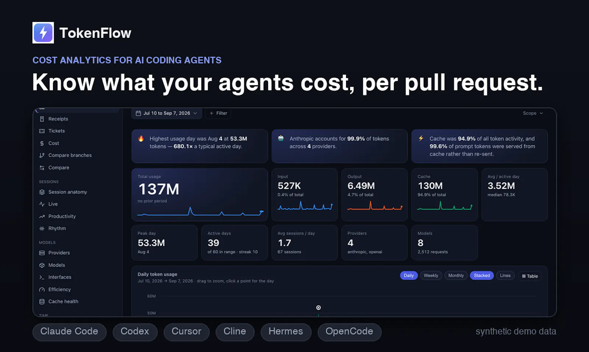
Task: Click the "median 78.3K" text
Action: tap(501, 195)
